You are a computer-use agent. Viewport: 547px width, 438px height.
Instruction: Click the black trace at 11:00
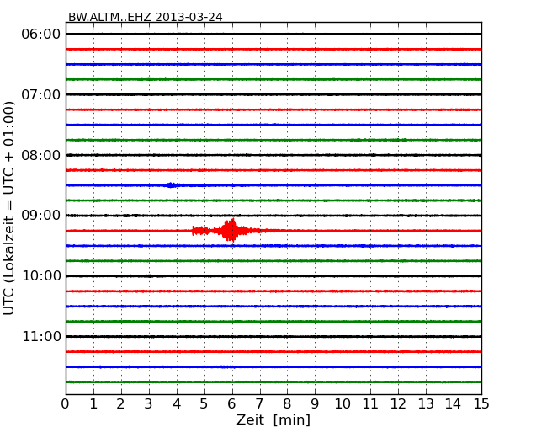[273, 336]
